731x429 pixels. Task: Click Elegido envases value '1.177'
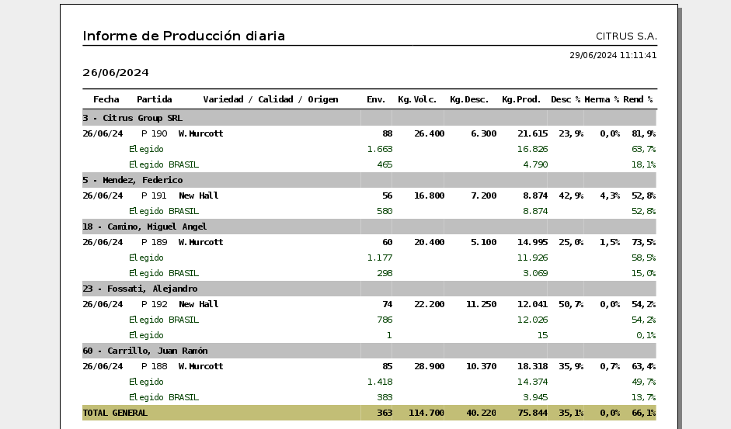point(380,258)
